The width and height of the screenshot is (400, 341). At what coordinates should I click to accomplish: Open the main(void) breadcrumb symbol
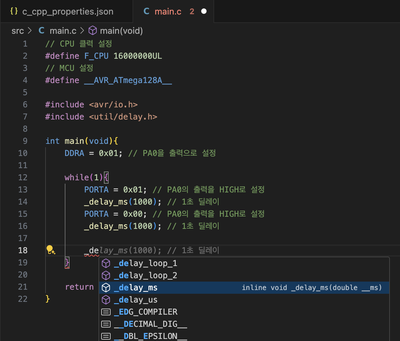pyautogui.click(x=121, y=31)
